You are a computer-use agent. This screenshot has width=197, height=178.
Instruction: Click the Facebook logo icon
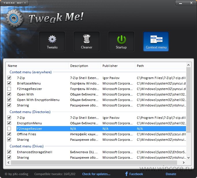[127, 174]
